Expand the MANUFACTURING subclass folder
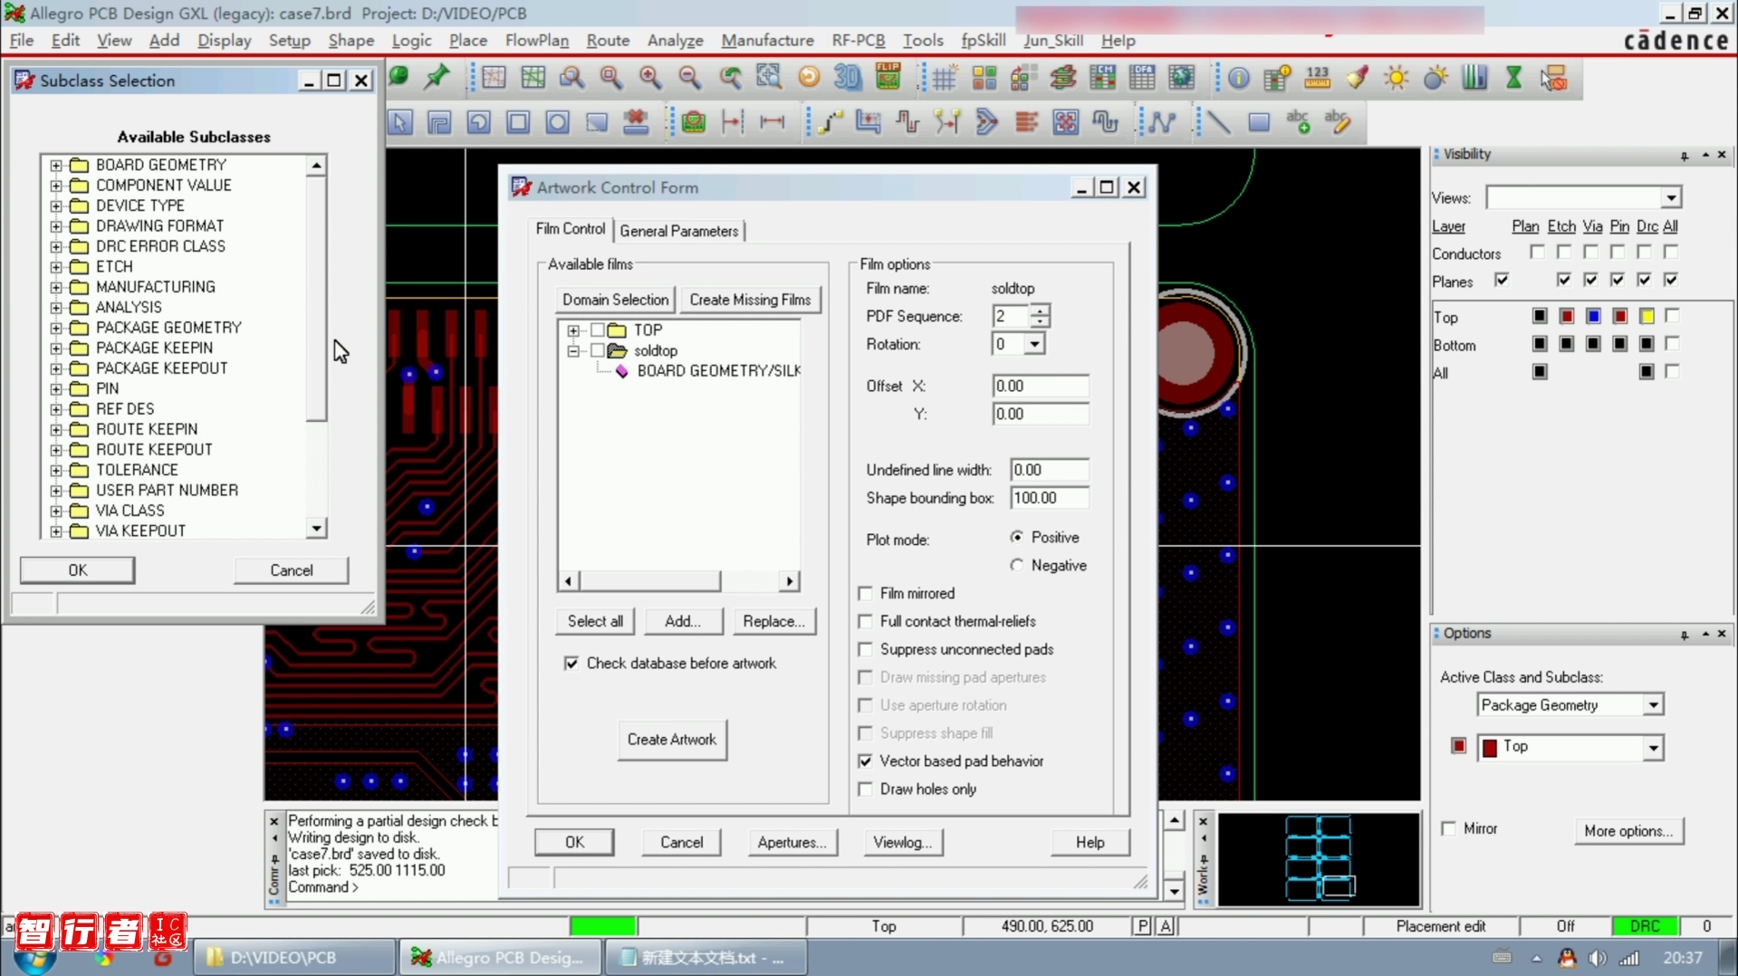 (x=56, y=287)
